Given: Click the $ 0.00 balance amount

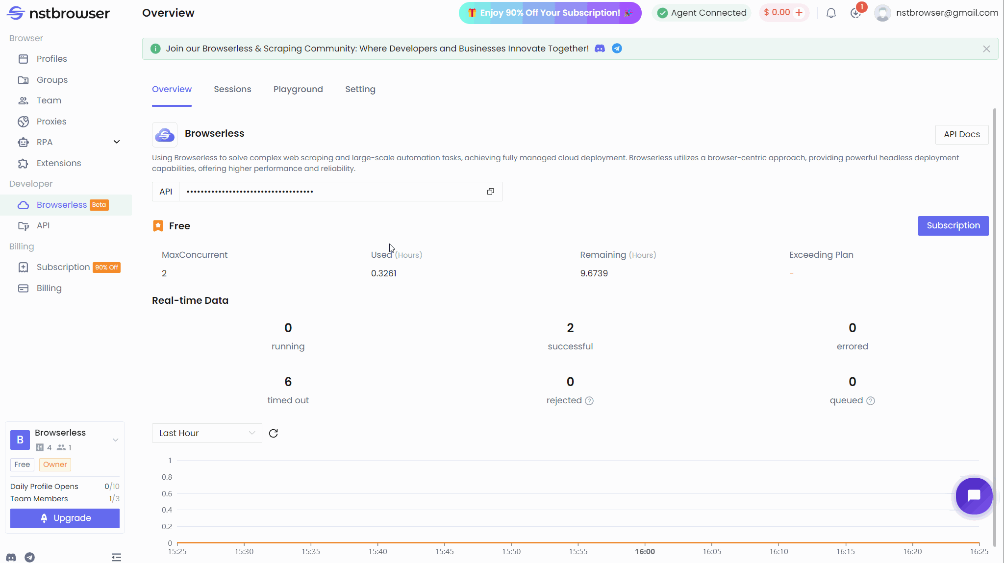Looking at the screenshot, I should point(777,13).
